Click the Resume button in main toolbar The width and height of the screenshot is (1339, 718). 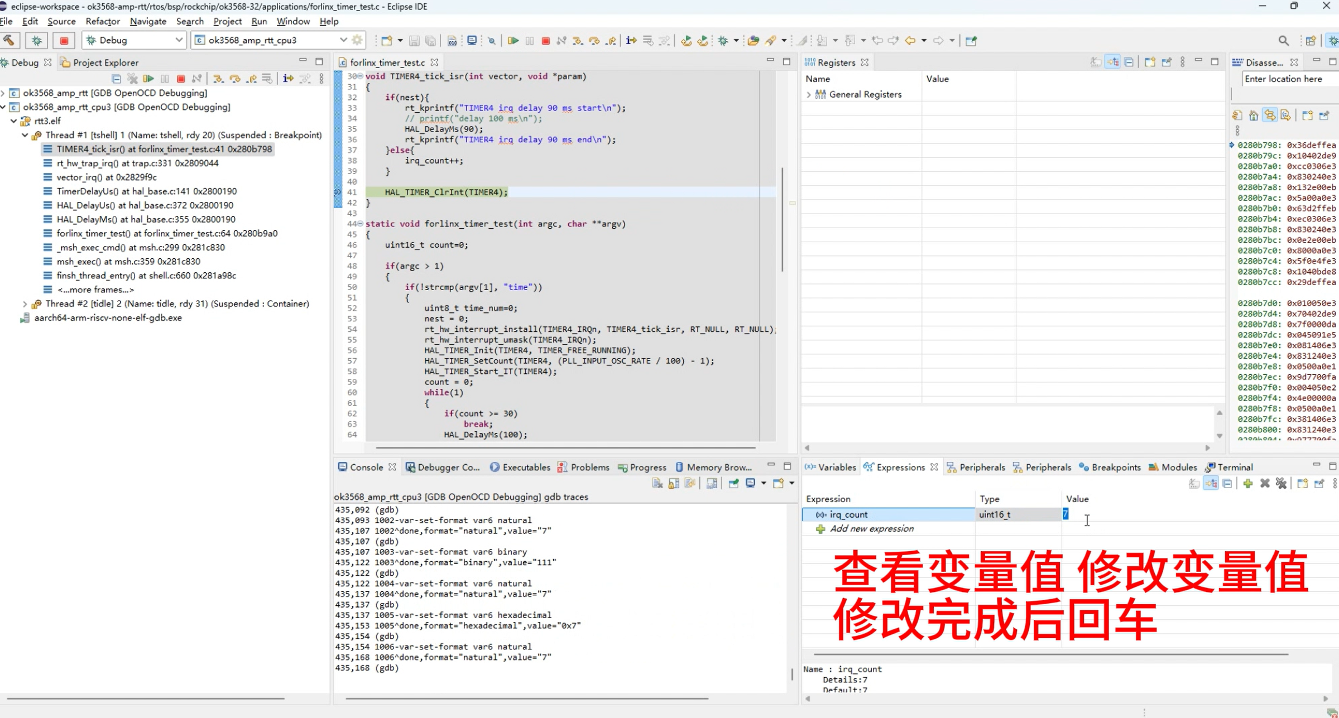coord(513,40)
